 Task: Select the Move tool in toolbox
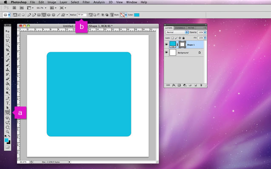coord(7,31)
